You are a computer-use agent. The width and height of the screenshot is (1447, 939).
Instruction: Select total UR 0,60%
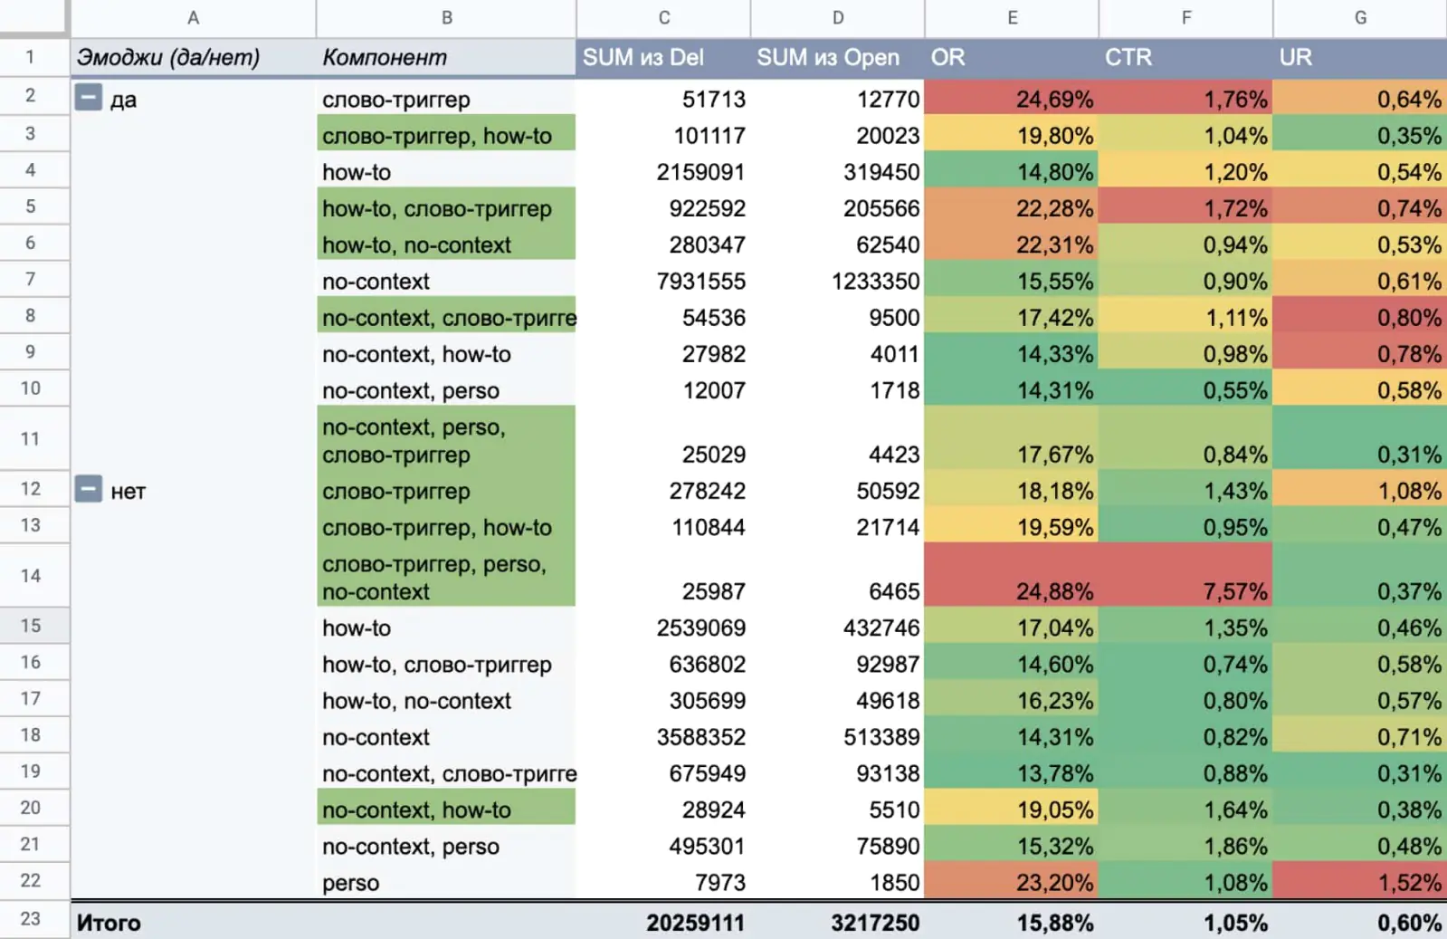[x=1360, y=922]
